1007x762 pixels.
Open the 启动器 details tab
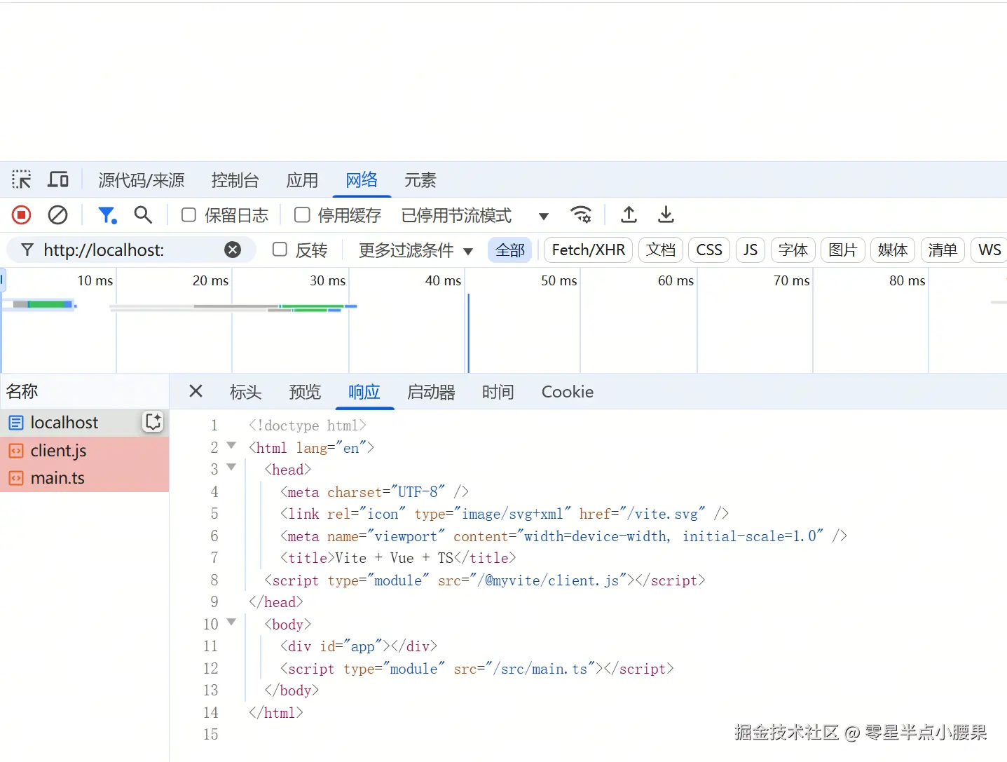point(431,392)
